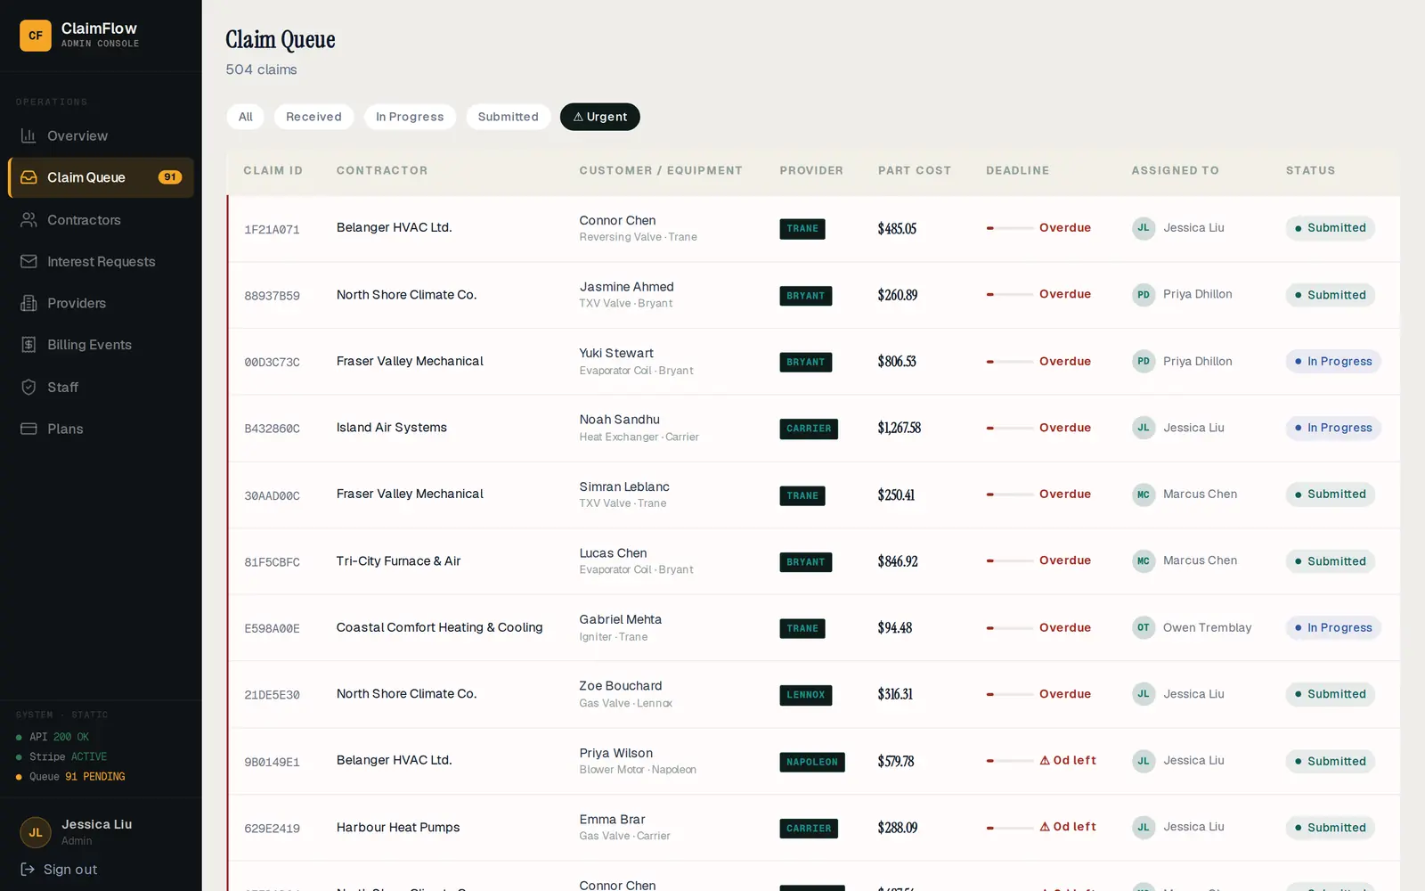Open Staff via its shield icon
Viewport: 1425px width, 891px height.
(28, 387)
